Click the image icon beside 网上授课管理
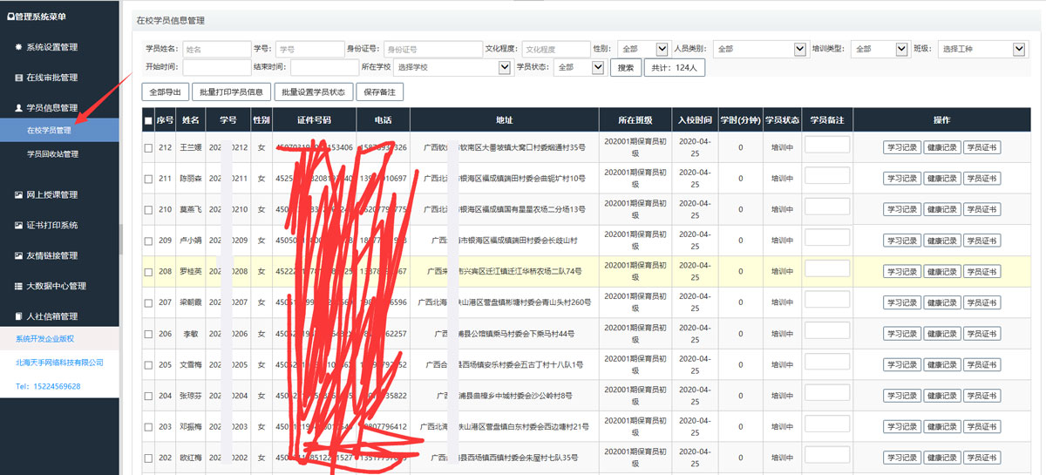The image size is (1046, 475). [x=18, y=194]
